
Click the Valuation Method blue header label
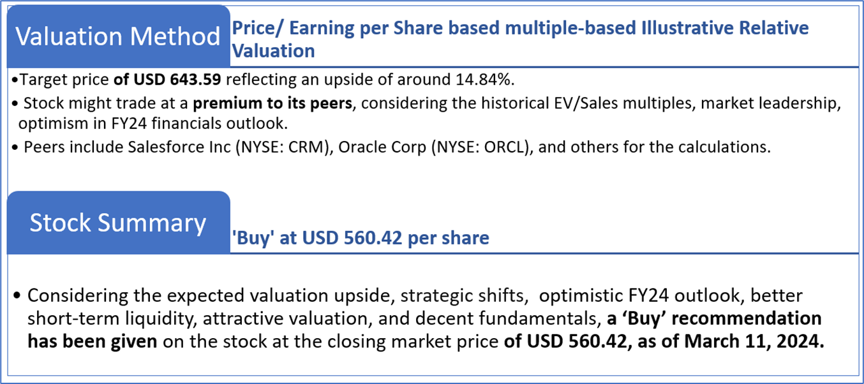pos(118,36)
